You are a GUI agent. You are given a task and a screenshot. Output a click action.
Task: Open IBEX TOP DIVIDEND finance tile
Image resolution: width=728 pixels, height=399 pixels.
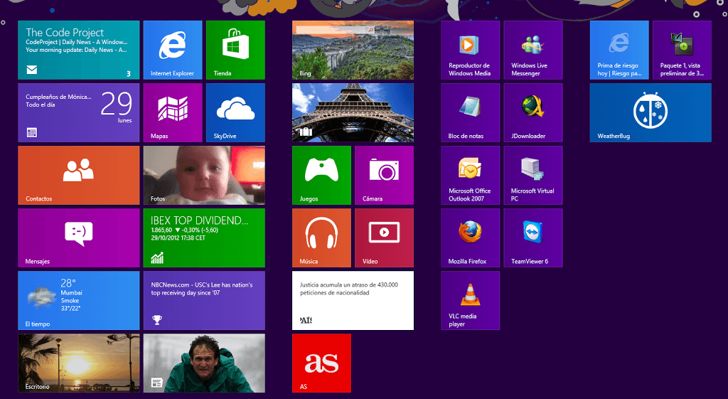point(204,238)
